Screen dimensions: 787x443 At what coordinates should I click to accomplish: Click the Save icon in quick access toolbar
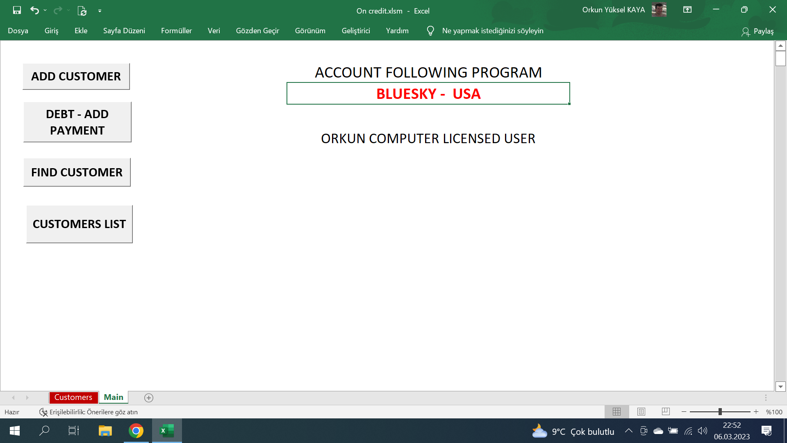[x=16, y=10]
